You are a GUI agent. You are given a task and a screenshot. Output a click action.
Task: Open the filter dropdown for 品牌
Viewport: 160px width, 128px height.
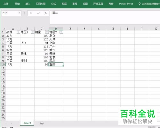tap(18, 32)
